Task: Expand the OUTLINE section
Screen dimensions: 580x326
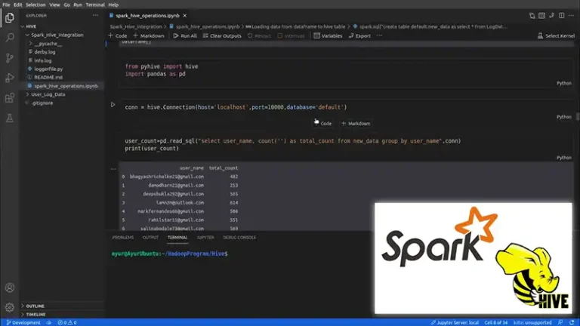Action: pyautogui.click(x=62, y=306)
